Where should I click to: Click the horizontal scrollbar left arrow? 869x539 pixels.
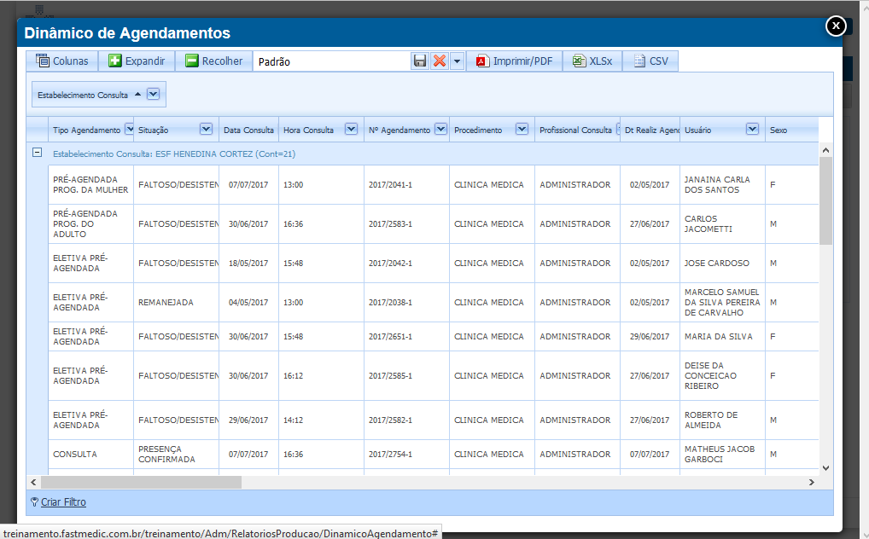pyautogui.click(x=33, y=483)
